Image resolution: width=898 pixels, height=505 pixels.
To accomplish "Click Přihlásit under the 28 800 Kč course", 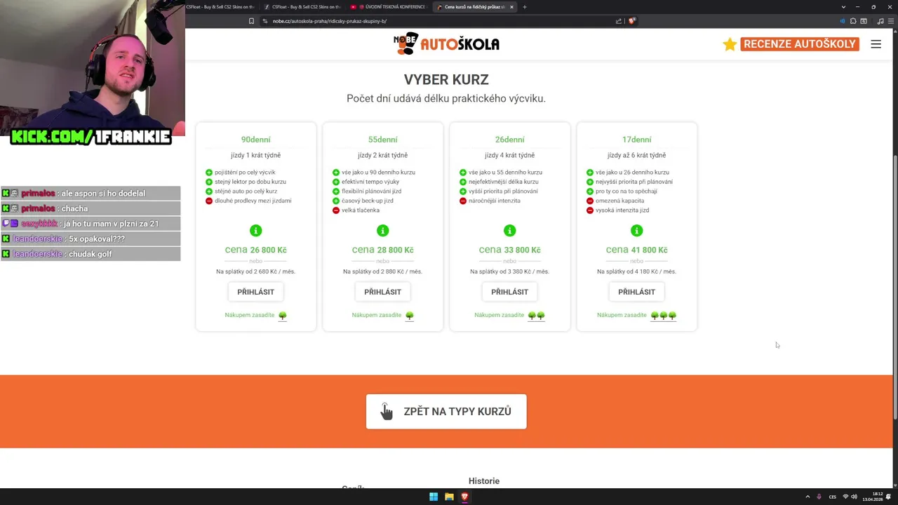I will pos(382,292).
